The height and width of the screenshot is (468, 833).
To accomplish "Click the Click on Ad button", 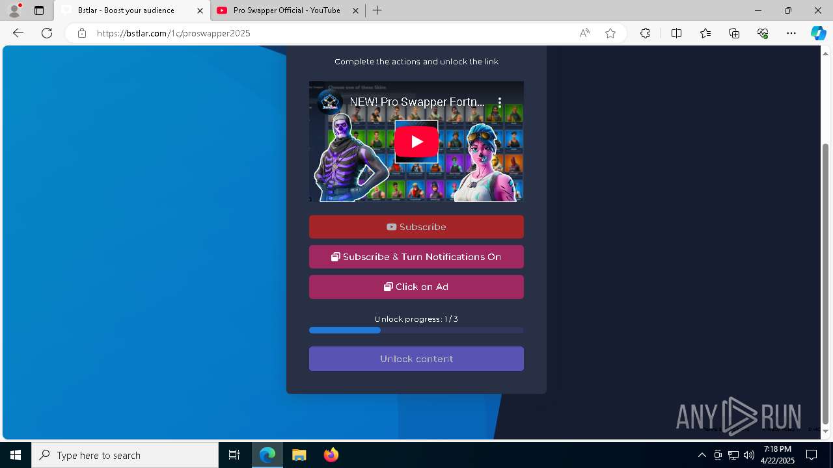I will point(416,287).
